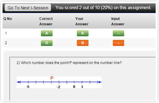Image resolution: width=159 pixels, height=103 pixels.
Task: Select correct answer badge A for question 1
Action: tap(47, 33)
